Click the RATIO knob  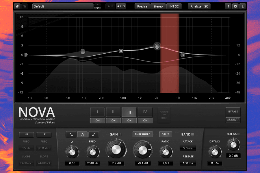pyautogui.click(x=166, y=152)
